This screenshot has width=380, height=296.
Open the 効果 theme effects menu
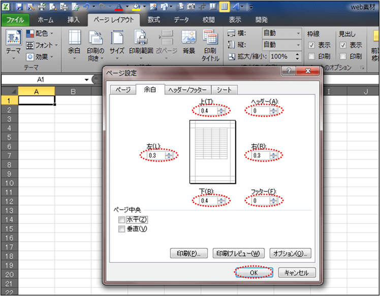point(40,57)
